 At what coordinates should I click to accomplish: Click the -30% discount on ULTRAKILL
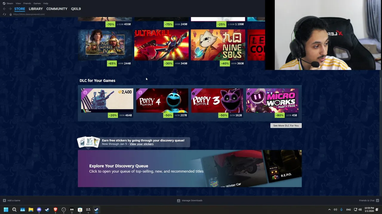[x=168, y=63]
